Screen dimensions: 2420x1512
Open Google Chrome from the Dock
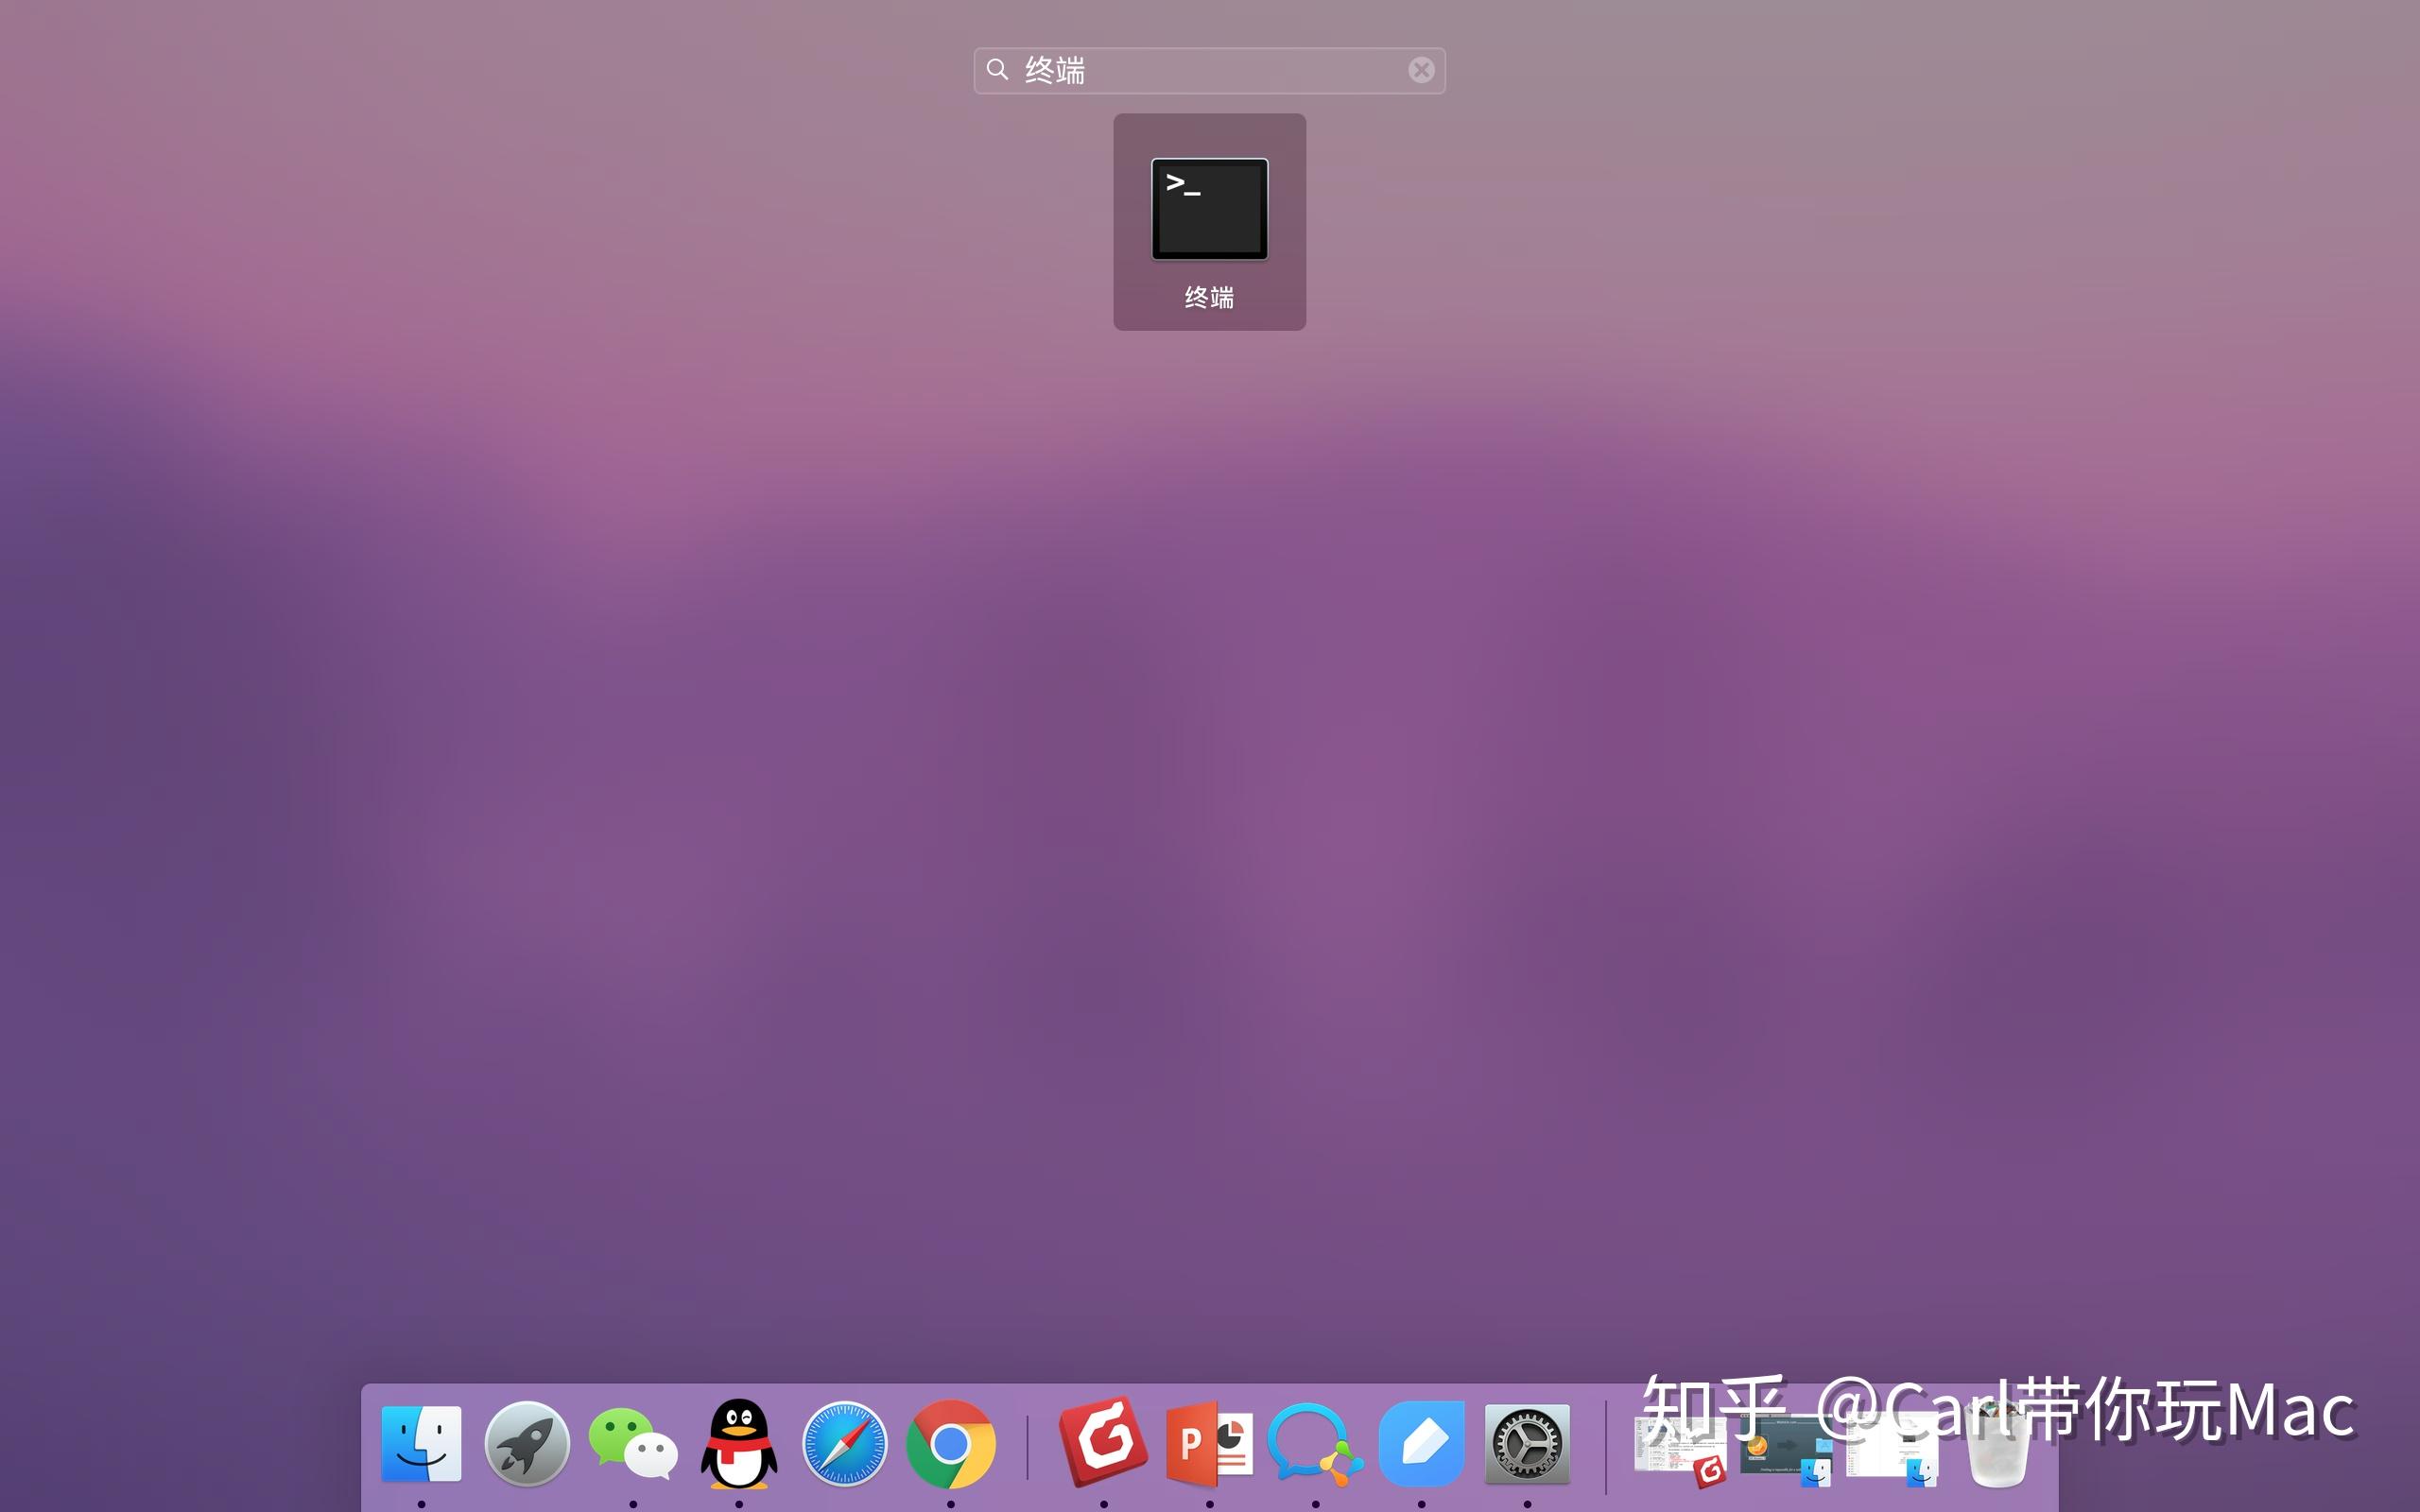pos(951,1443)
